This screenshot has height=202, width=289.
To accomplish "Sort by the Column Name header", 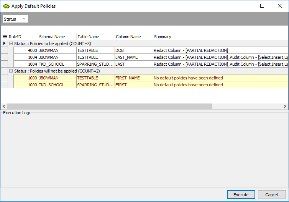I will (x=134, y=37).
